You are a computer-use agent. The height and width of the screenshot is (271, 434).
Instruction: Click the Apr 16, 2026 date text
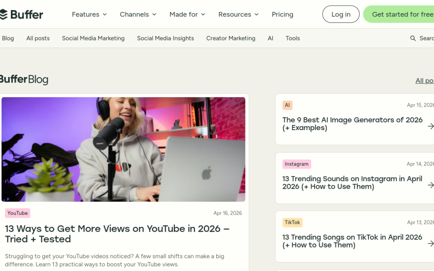pos(227,213)
